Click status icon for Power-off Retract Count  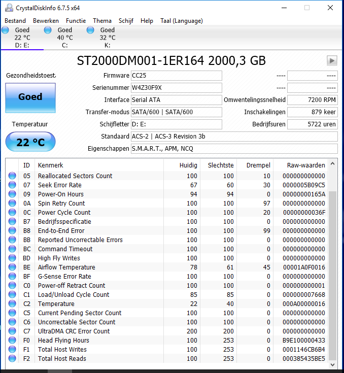(x=12, y=285)
